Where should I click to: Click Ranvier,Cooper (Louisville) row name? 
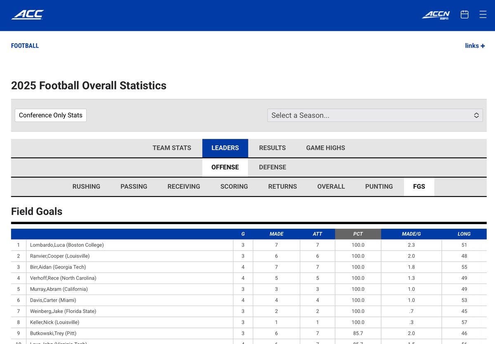[60, 256]
